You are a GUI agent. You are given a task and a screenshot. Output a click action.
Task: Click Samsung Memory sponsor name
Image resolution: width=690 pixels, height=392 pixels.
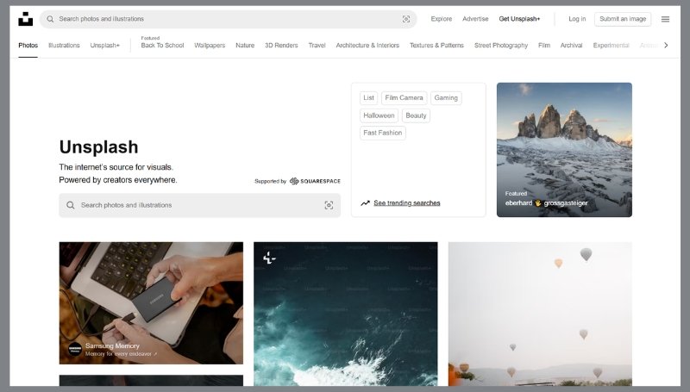tap(112, 345)
